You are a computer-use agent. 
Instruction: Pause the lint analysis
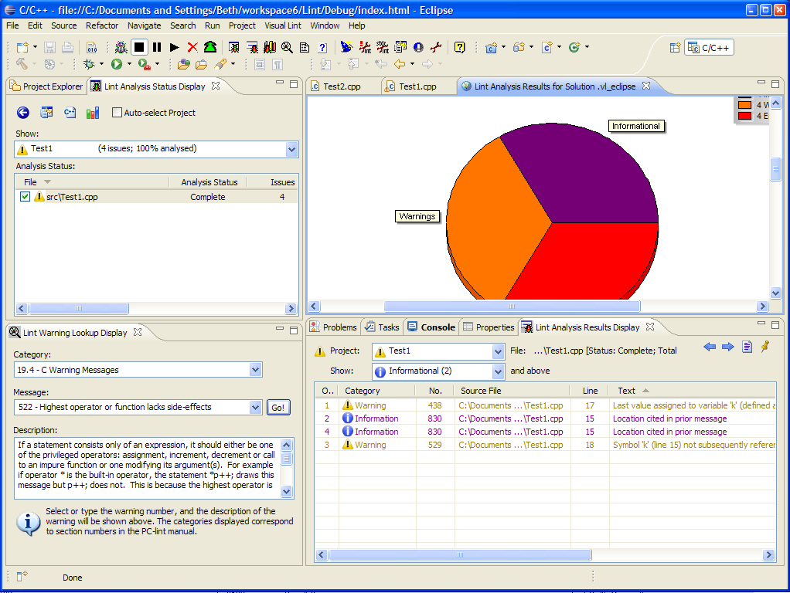(157, 47)
